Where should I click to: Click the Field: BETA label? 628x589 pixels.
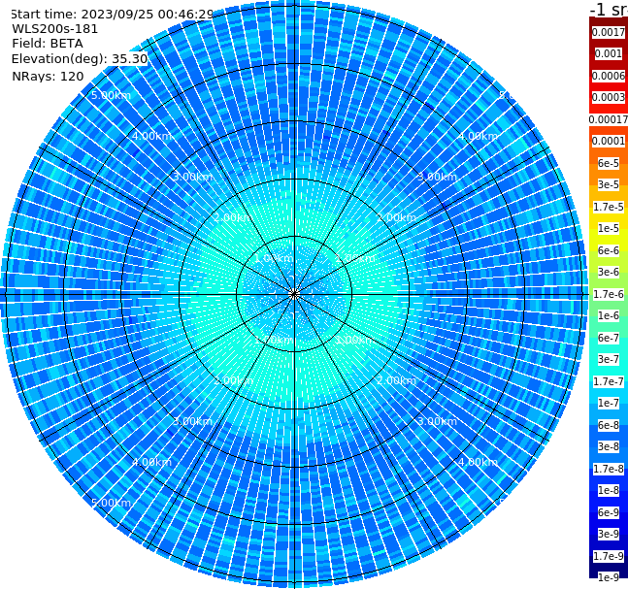tap(48, 44)
